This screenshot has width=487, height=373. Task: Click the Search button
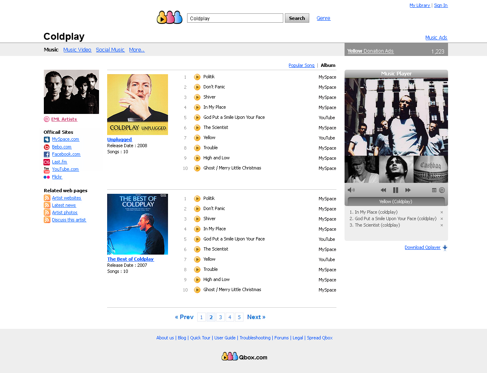click(297, 18)
